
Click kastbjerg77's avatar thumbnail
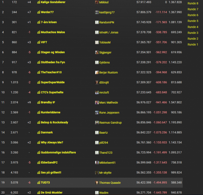click(x=97, y=12)
